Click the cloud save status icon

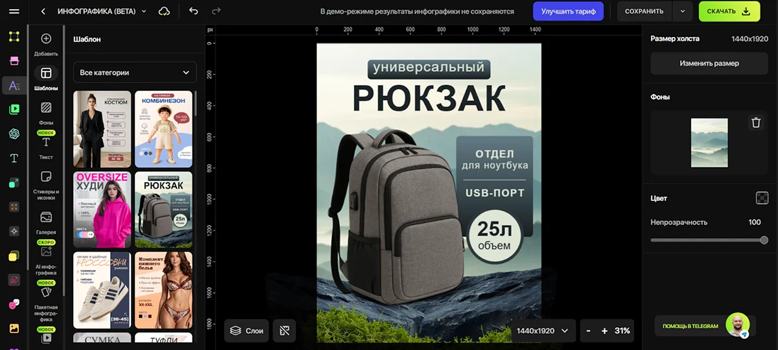[x=164, y=12]
